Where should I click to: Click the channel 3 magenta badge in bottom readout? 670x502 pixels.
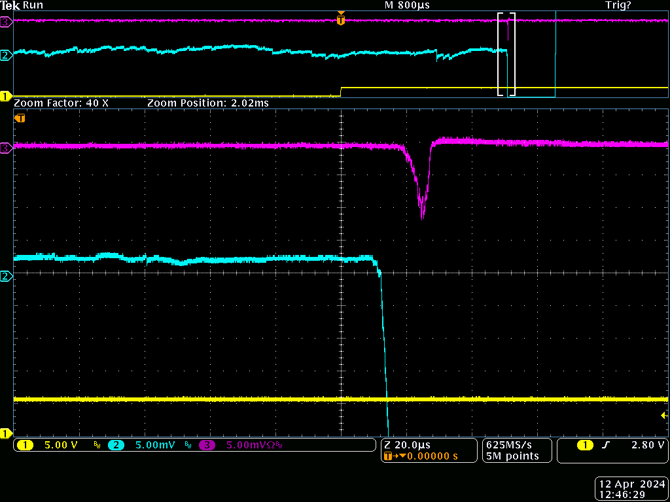207,445
